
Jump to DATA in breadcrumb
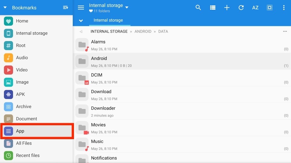point(163,31)
